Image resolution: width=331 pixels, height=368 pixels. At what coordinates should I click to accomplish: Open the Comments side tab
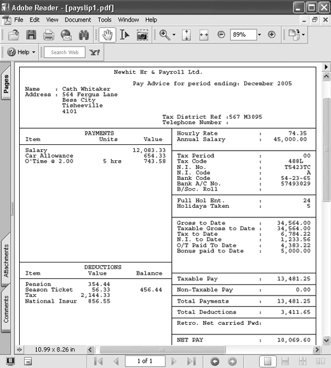click(6, 309)
